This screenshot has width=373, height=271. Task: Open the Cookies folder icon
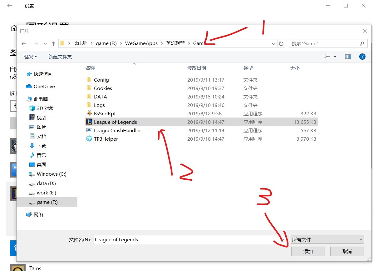pos(89,88)
